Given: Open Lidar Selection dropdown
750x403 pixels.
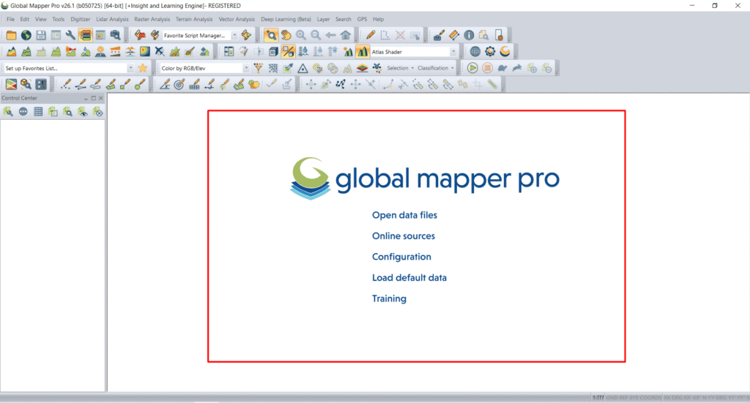Looking at the screenshot, I should [x=400, y=68].
